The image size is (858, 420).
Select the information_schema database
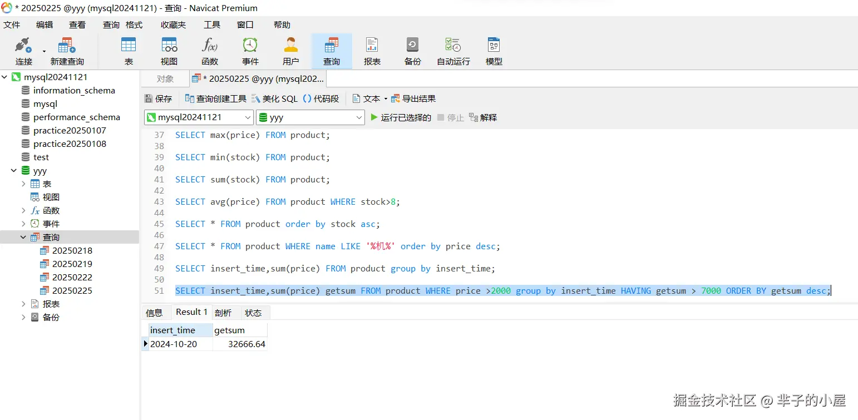(x=74, y=90)
